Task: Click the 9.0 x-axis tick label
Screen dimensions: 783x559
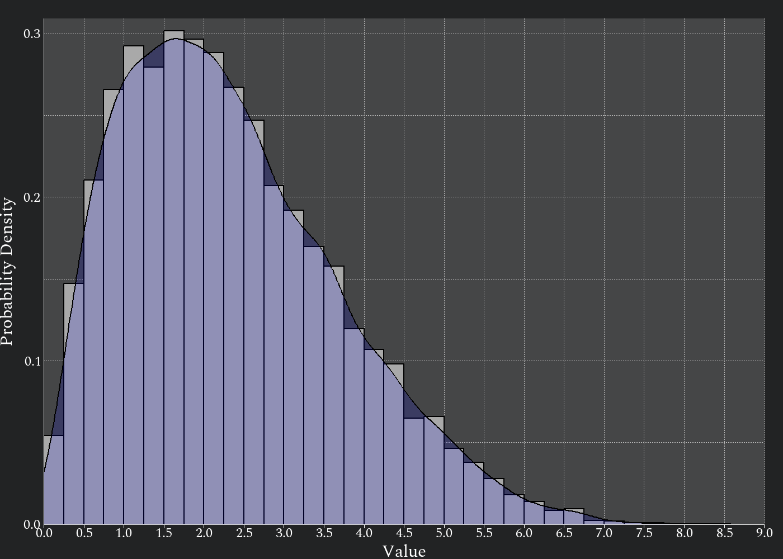Action: click(x=764, y=533)
